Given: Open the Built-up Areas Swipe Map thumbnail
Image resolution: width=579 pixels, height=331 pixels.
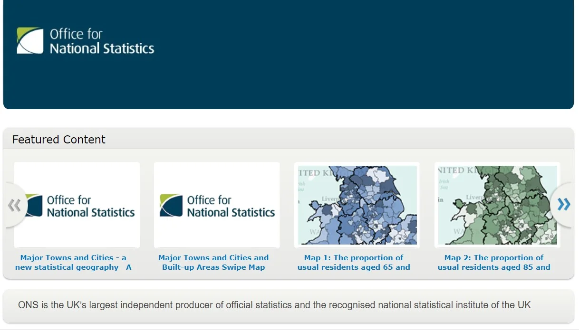Looking at the screenshot, I should [217, 205].
